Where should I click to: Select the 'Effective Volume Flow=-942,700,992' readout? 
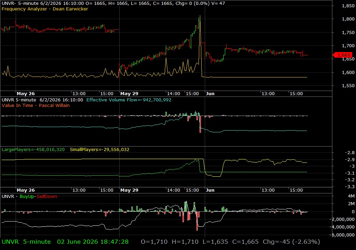[129, 100]
